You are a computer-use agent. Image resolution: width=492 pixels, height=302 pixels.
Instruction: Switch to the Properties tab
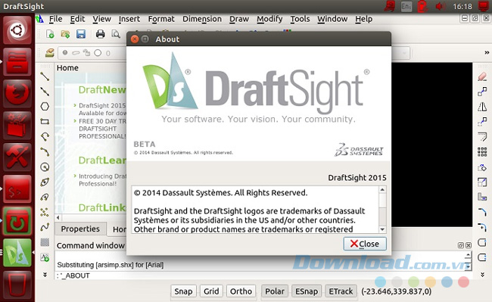click(x=80, y=229)
